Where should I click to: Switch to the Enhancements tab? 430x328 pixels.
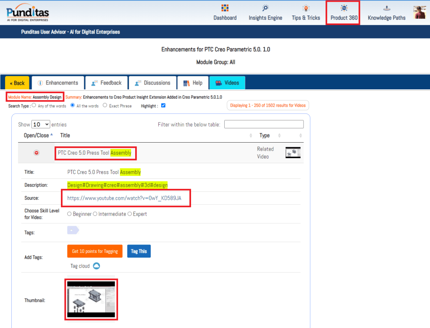58,83
